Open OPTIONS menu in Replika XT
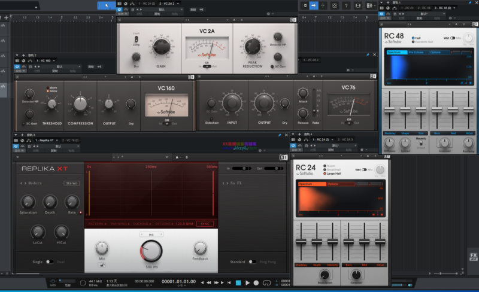The width and height of the screenshot is (479, 292). [x=164, y=224]
